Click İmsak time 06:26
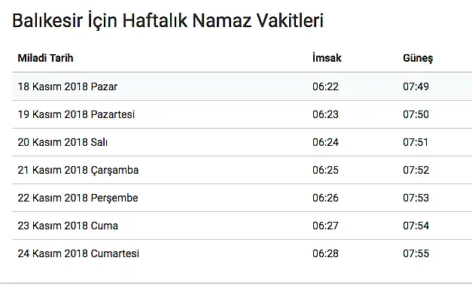 (325, 198)
